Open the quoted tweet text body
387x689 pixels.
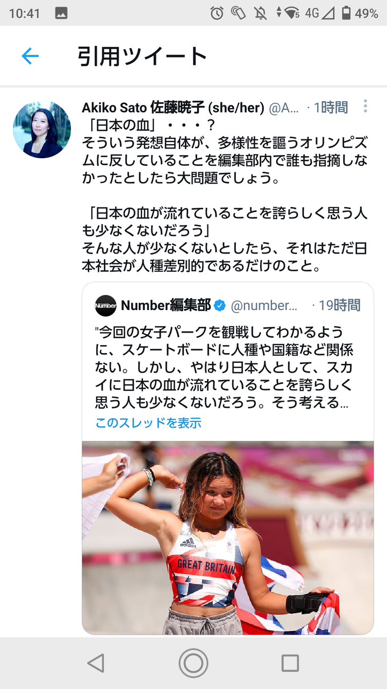click(x=225, y=367)
